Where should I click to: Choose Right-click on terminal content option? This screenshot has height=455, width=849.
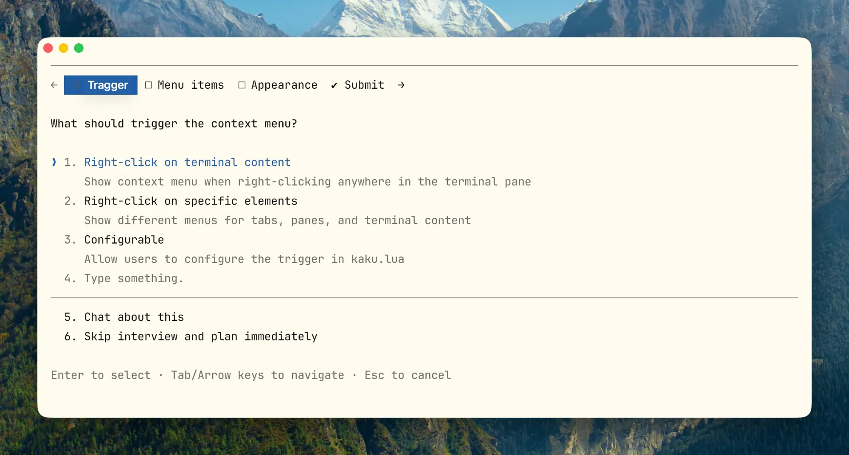(187, 162)
